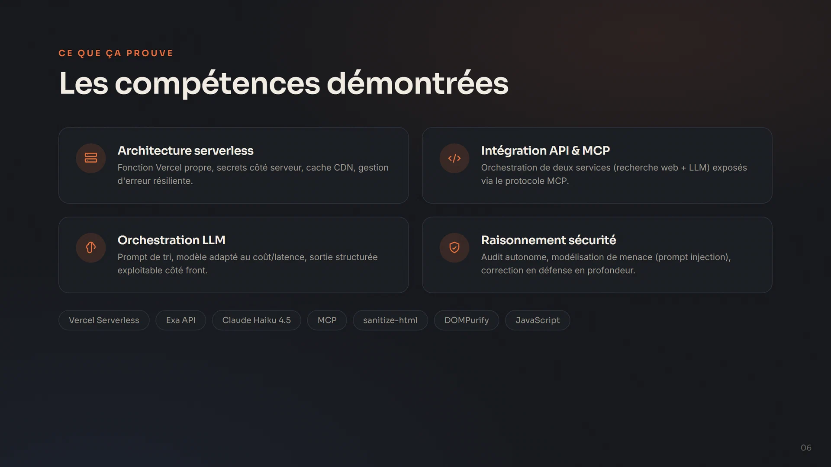Click the code brackets icon for Intégration API
This screenshot has width=831, height=467.
[x=454, y=158]
